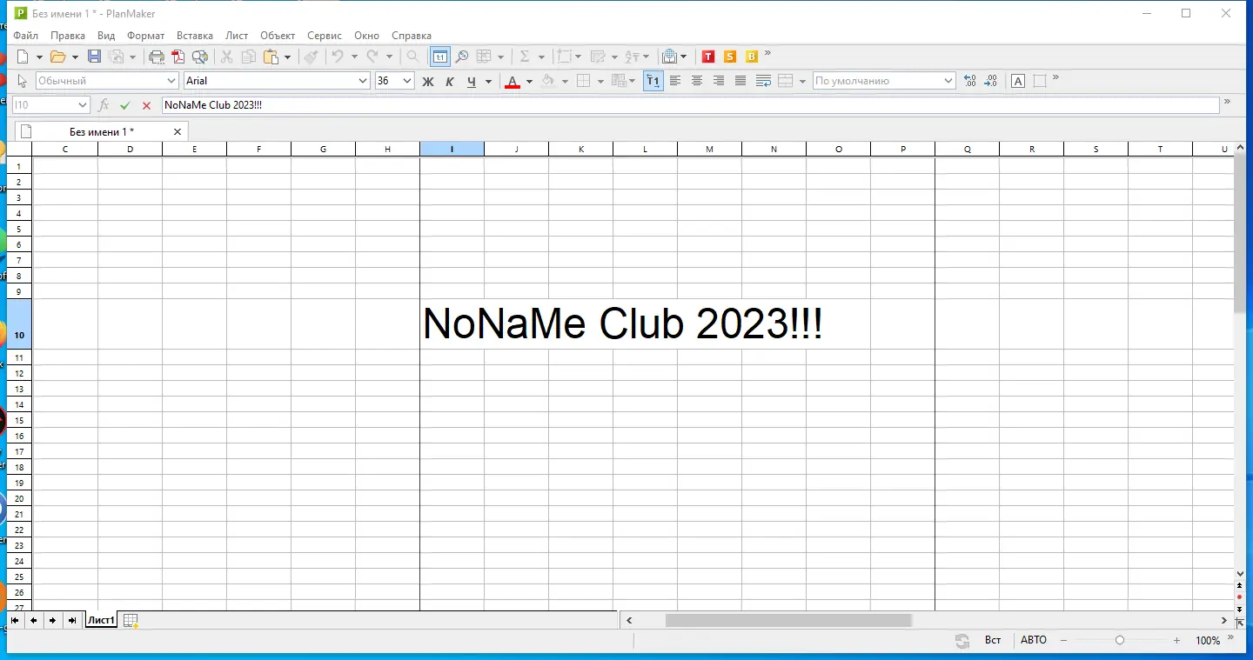Center the cell text horizontally
Image resolution: width=1253 pixels, height=660 pixels.
click(x=697, y=81)
